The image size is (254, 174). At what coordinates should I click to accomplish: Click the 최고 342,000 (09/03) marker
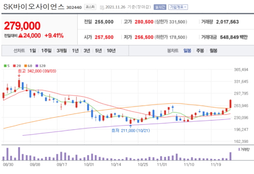coord(37,71)
